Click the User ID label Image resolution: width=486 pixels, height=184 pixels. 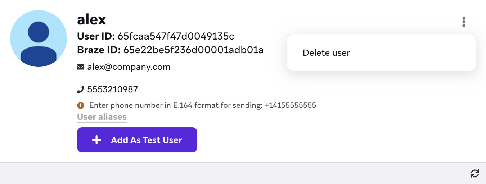pyautogui.click(x=96, y=36)
